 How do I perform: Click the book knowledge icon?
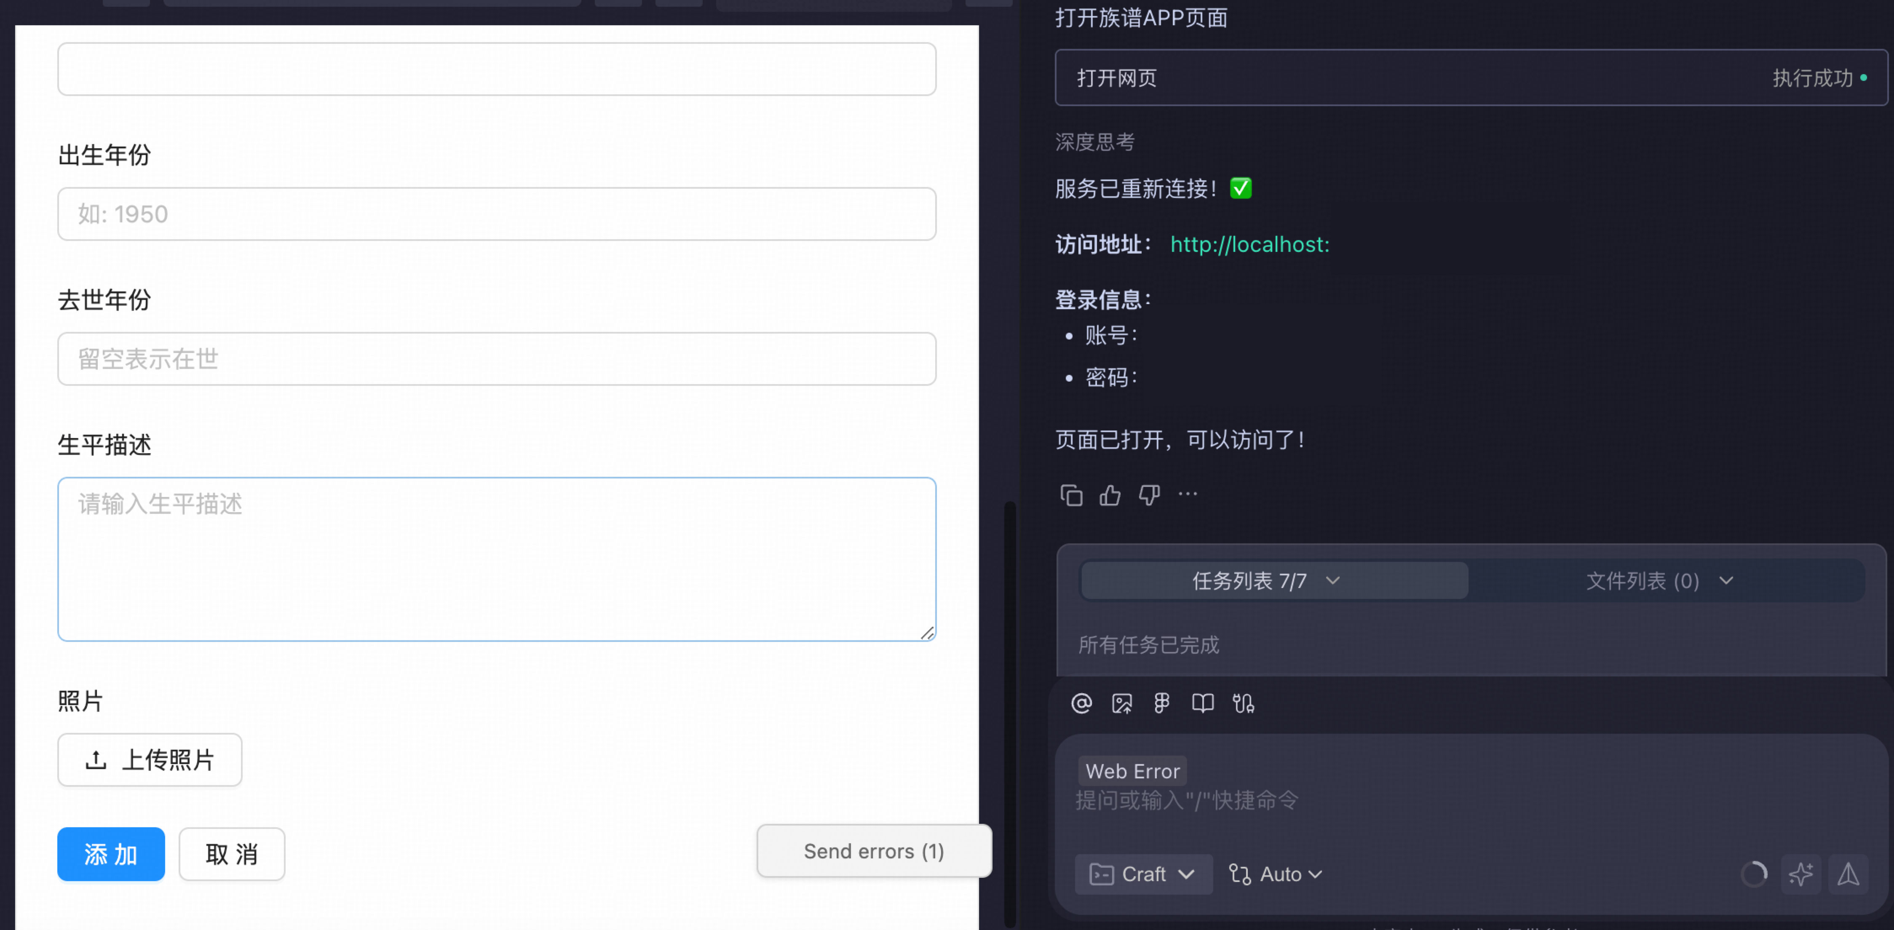[x=1203, y=703]
